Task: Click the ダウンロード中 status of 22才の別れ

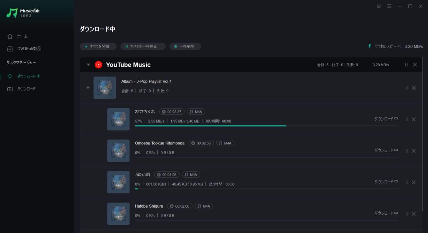Action: click(x=386, y=119)
